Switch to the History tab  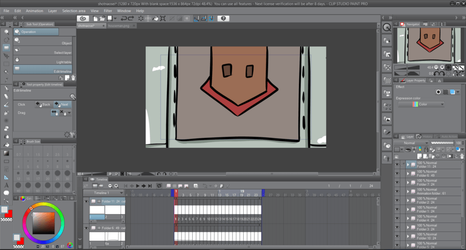pos(424,137)
